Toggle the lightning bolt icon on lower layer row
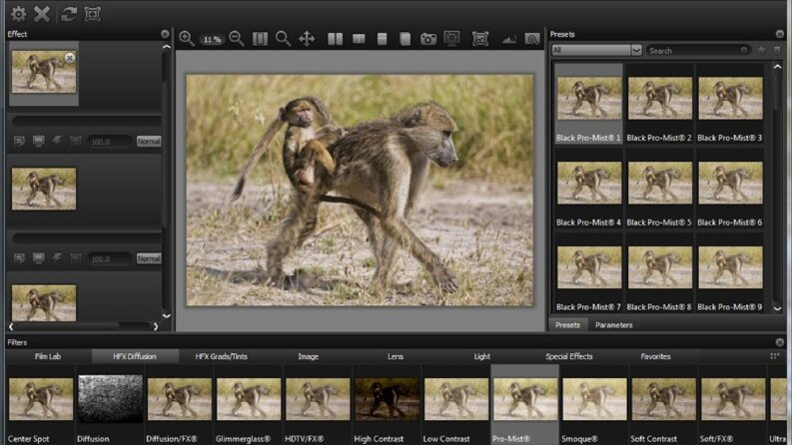Screen dimensions: 792x445 [57, 257]
